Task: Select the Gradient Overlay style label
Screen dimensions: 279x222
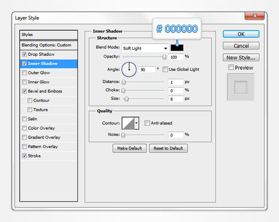Action: (x=44, y=137)
